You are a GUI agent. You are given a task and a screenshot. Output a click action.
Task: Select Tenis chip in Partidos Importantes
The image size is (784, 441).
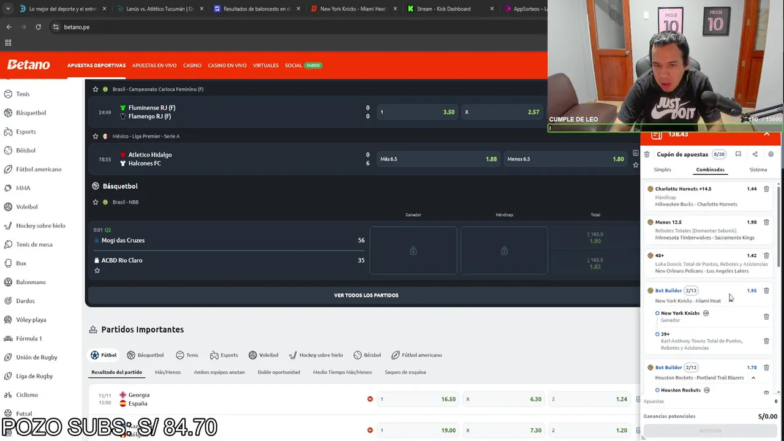click(x=187, y=355)
